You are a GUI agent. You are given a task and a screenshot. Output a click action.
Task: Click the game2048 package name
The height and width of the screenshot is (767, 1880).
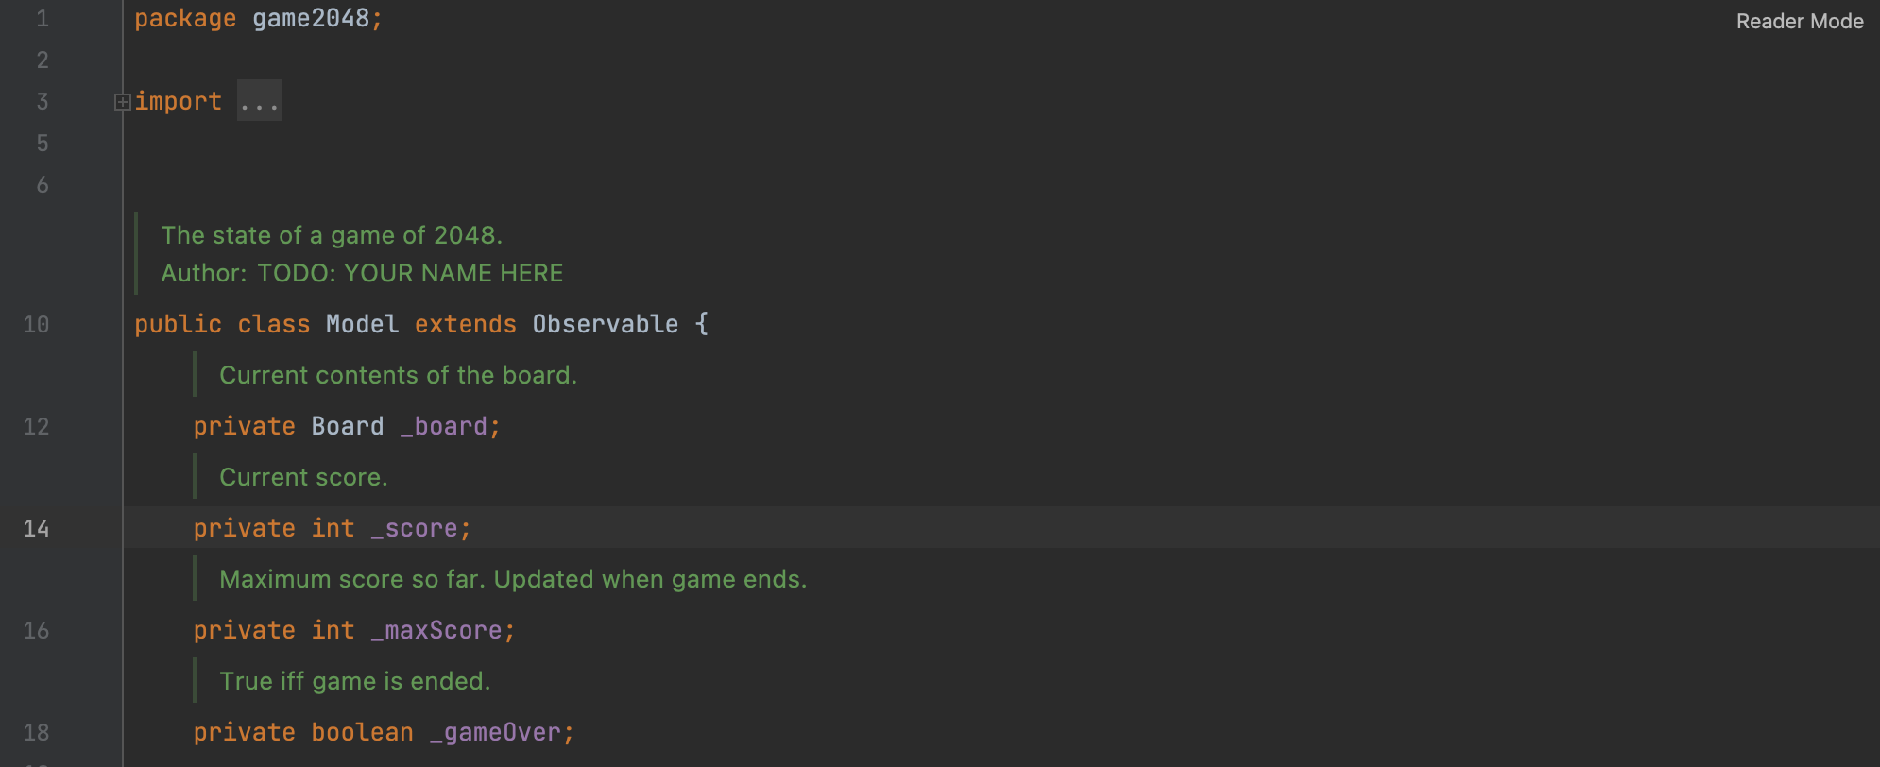coord(311,18)
